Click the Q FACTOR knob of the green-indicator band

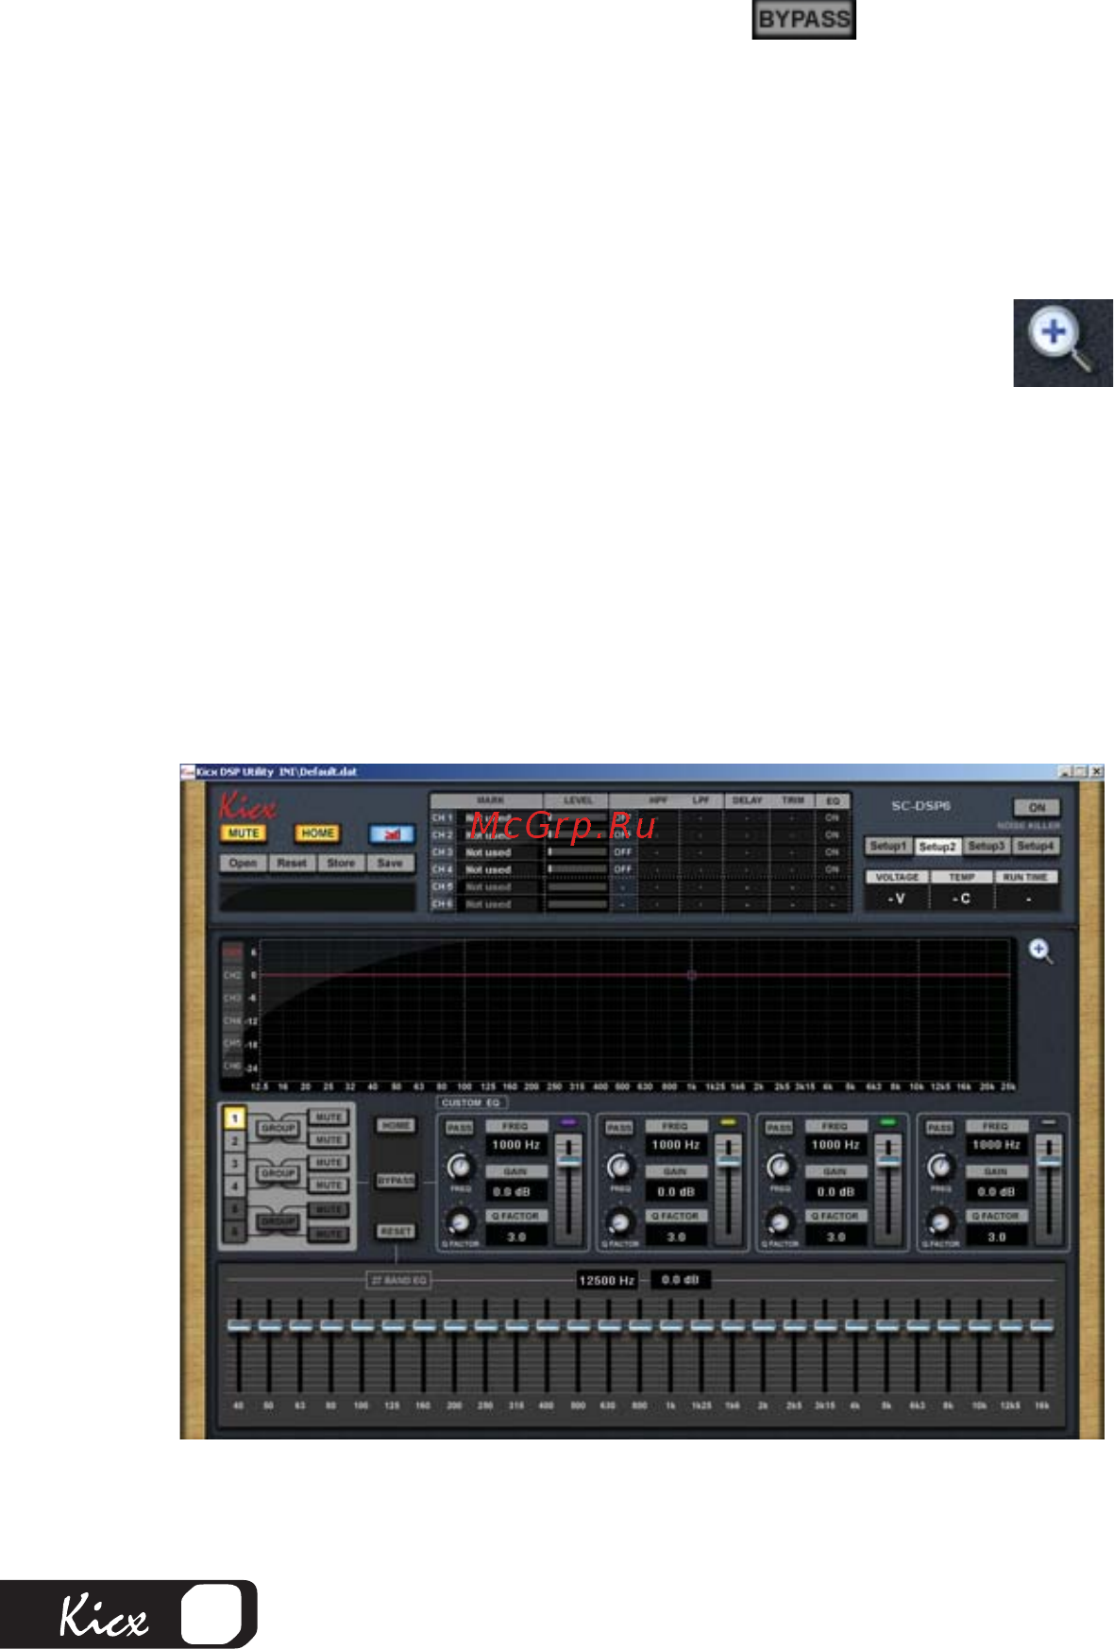[780, 1222]
